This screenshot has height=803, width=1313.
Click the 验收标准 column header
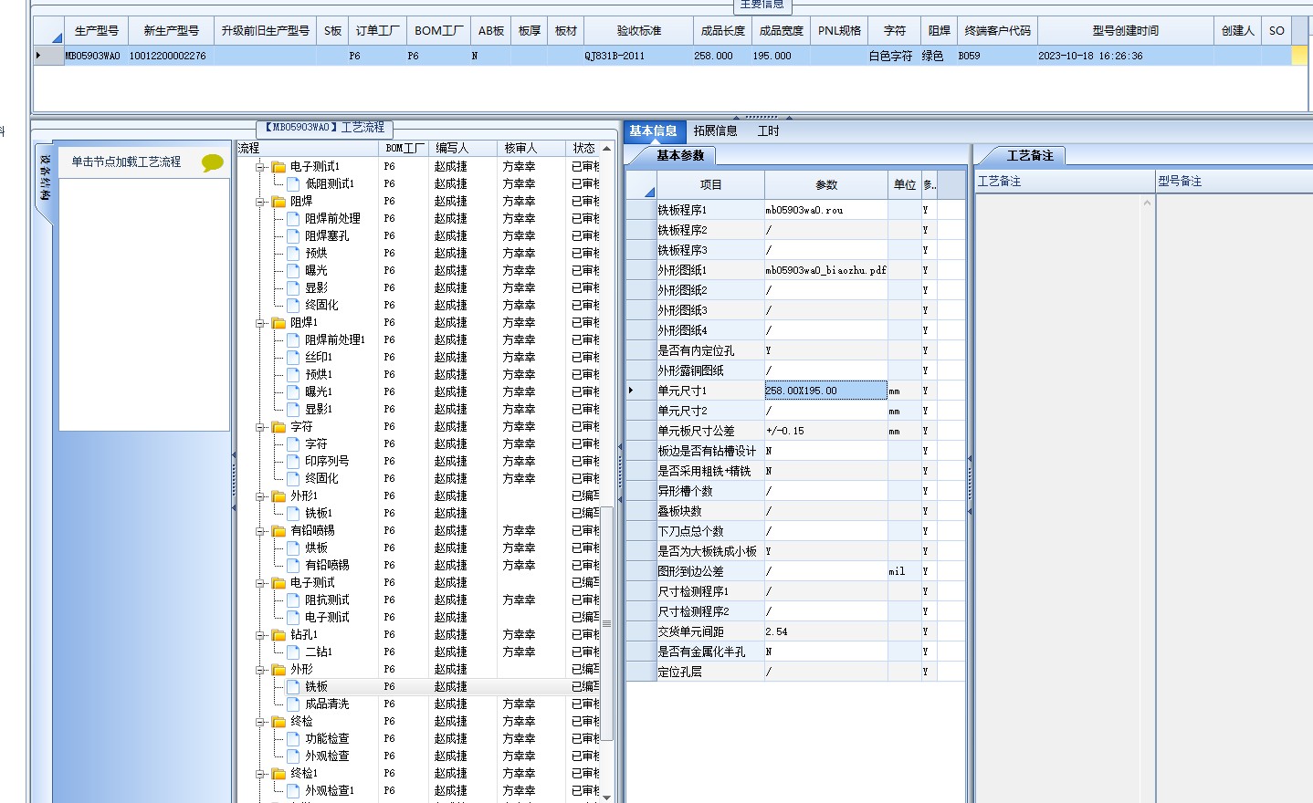(638, 31)
